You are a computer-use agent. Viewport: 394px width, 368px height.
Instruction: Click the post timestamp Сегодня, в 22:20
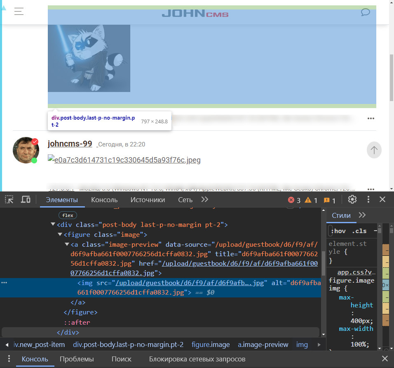click(122, 144)
